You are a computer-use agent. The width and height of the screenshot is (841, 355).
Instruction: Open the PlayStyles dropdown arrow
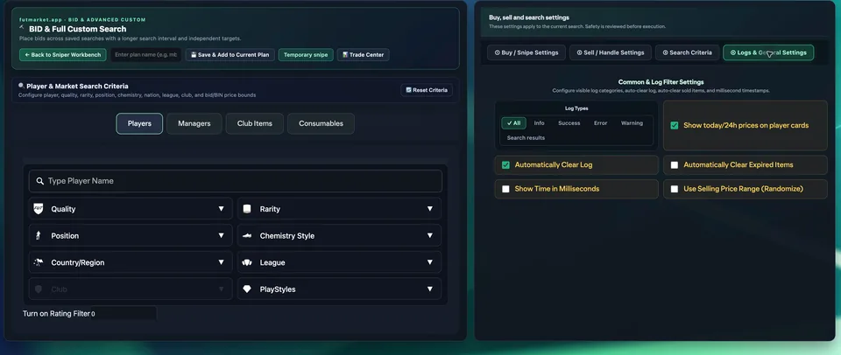tap(429, 289)
